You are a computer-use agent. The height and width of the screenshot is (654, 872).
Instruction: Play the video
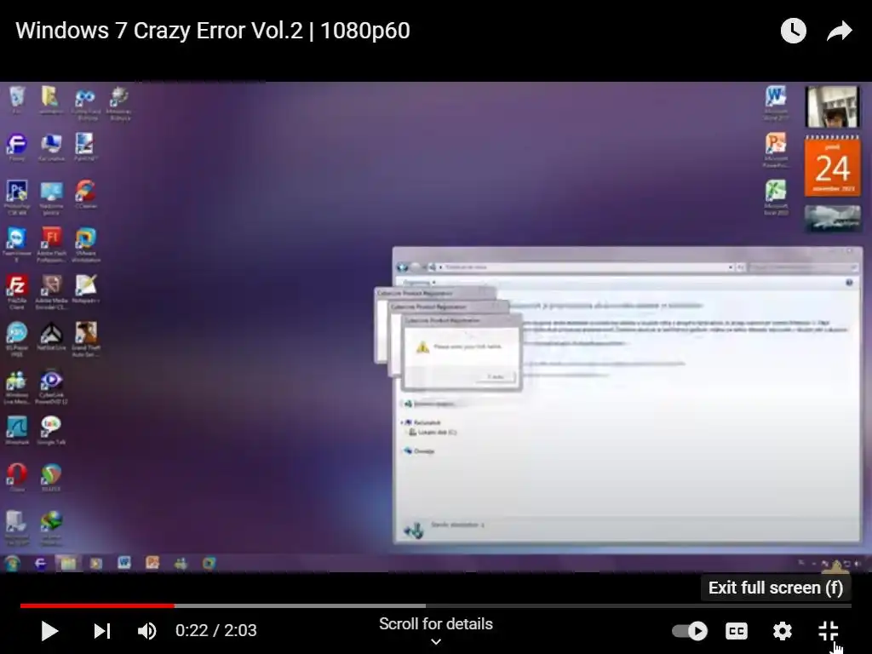click(49, 631)
